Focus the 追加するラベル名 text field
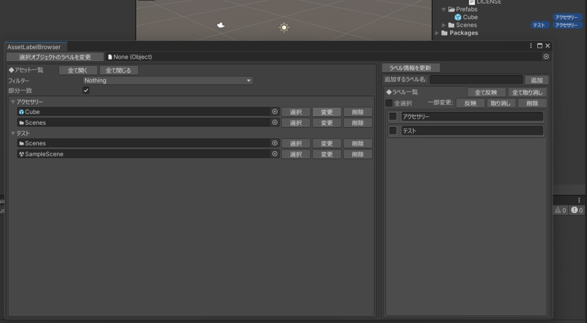Viewport: 587px width, 323px height. (x=476, y=80)
